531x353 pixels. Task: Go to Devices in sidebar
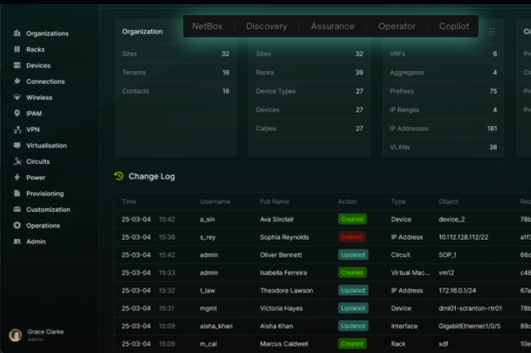click(38, 65)
